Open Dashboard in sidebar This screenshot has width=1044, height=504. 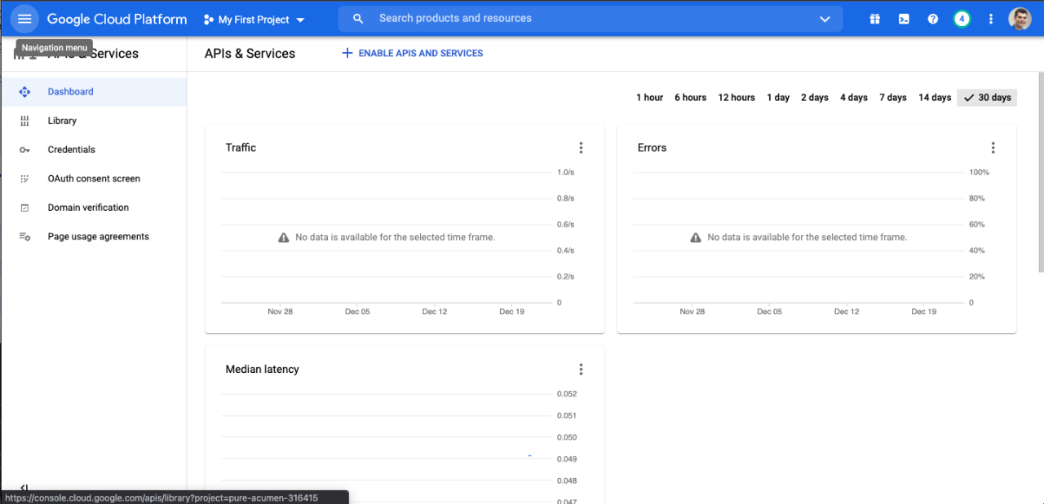(93, 92)
